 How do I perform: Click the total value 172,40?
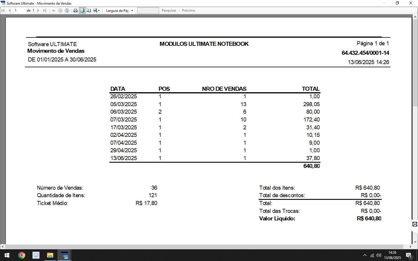coord(311,119)
